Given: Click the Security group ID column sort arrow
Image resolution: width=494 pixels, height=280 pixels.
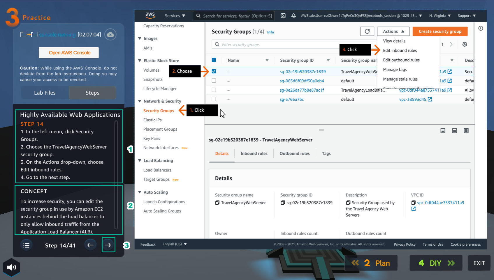Looking at the screenshot, I should click(328, 60).
